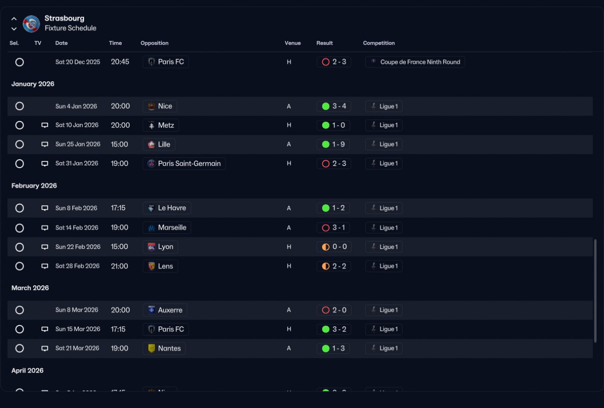Screen dimensions: 604x408
Task: Click the TV icon on Lille fixture row
Action: click(45, 144)
